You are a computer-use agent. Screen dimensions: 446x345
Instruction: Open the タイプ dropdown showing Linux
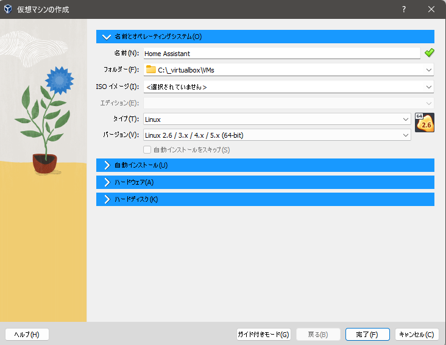click(x=277, y=119)
